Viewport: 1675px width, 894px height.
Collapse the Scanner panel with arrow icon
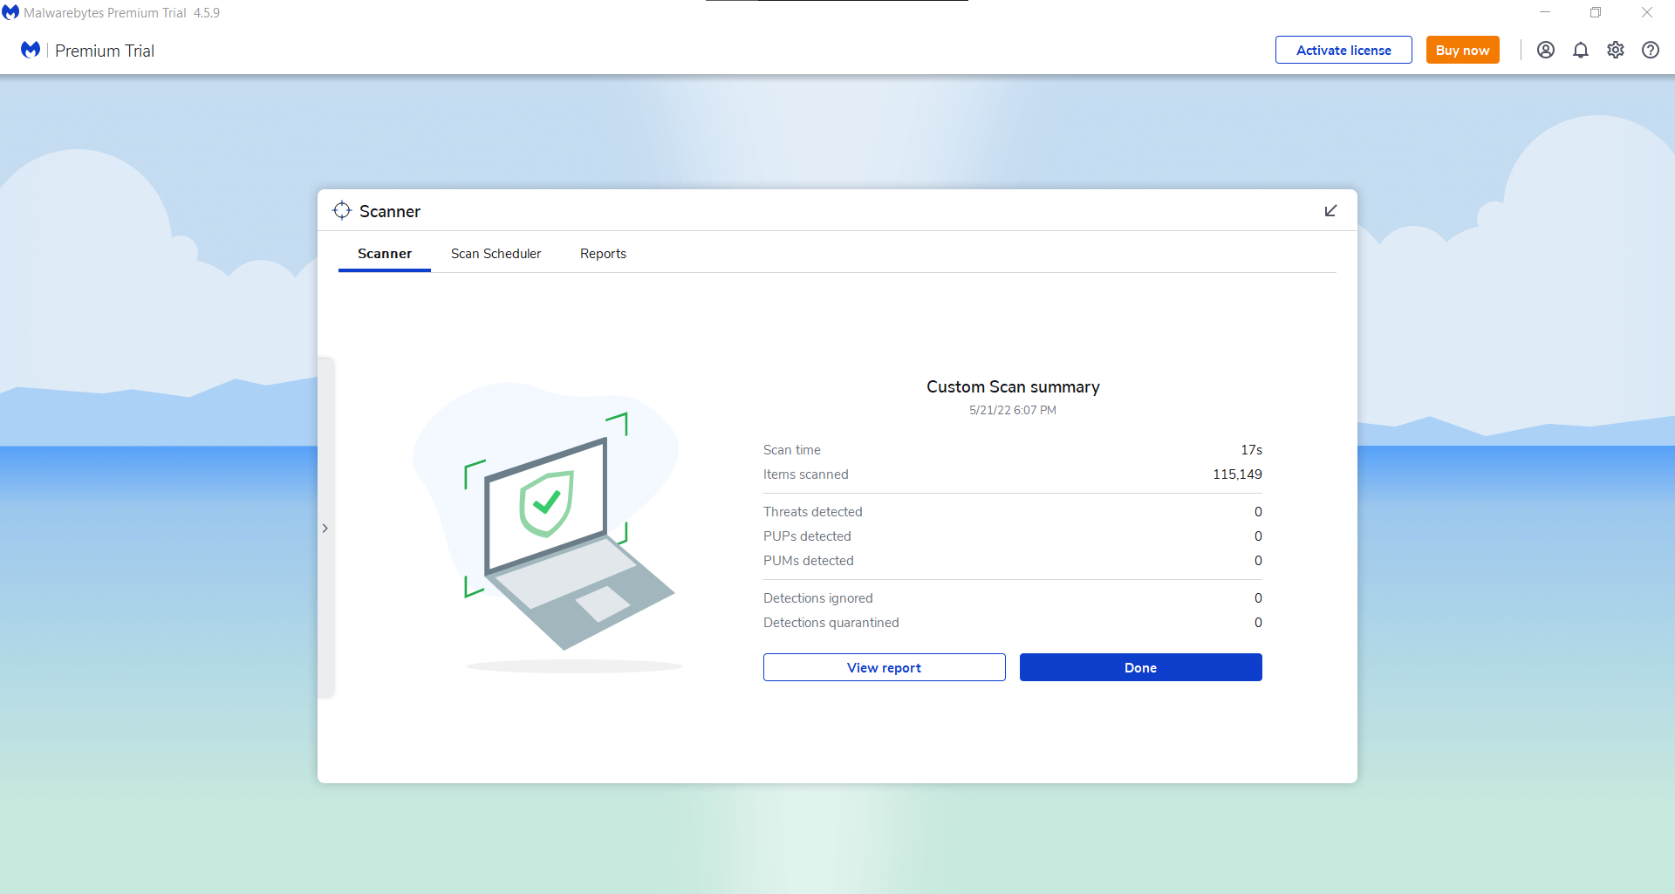tap(1330, 210)
